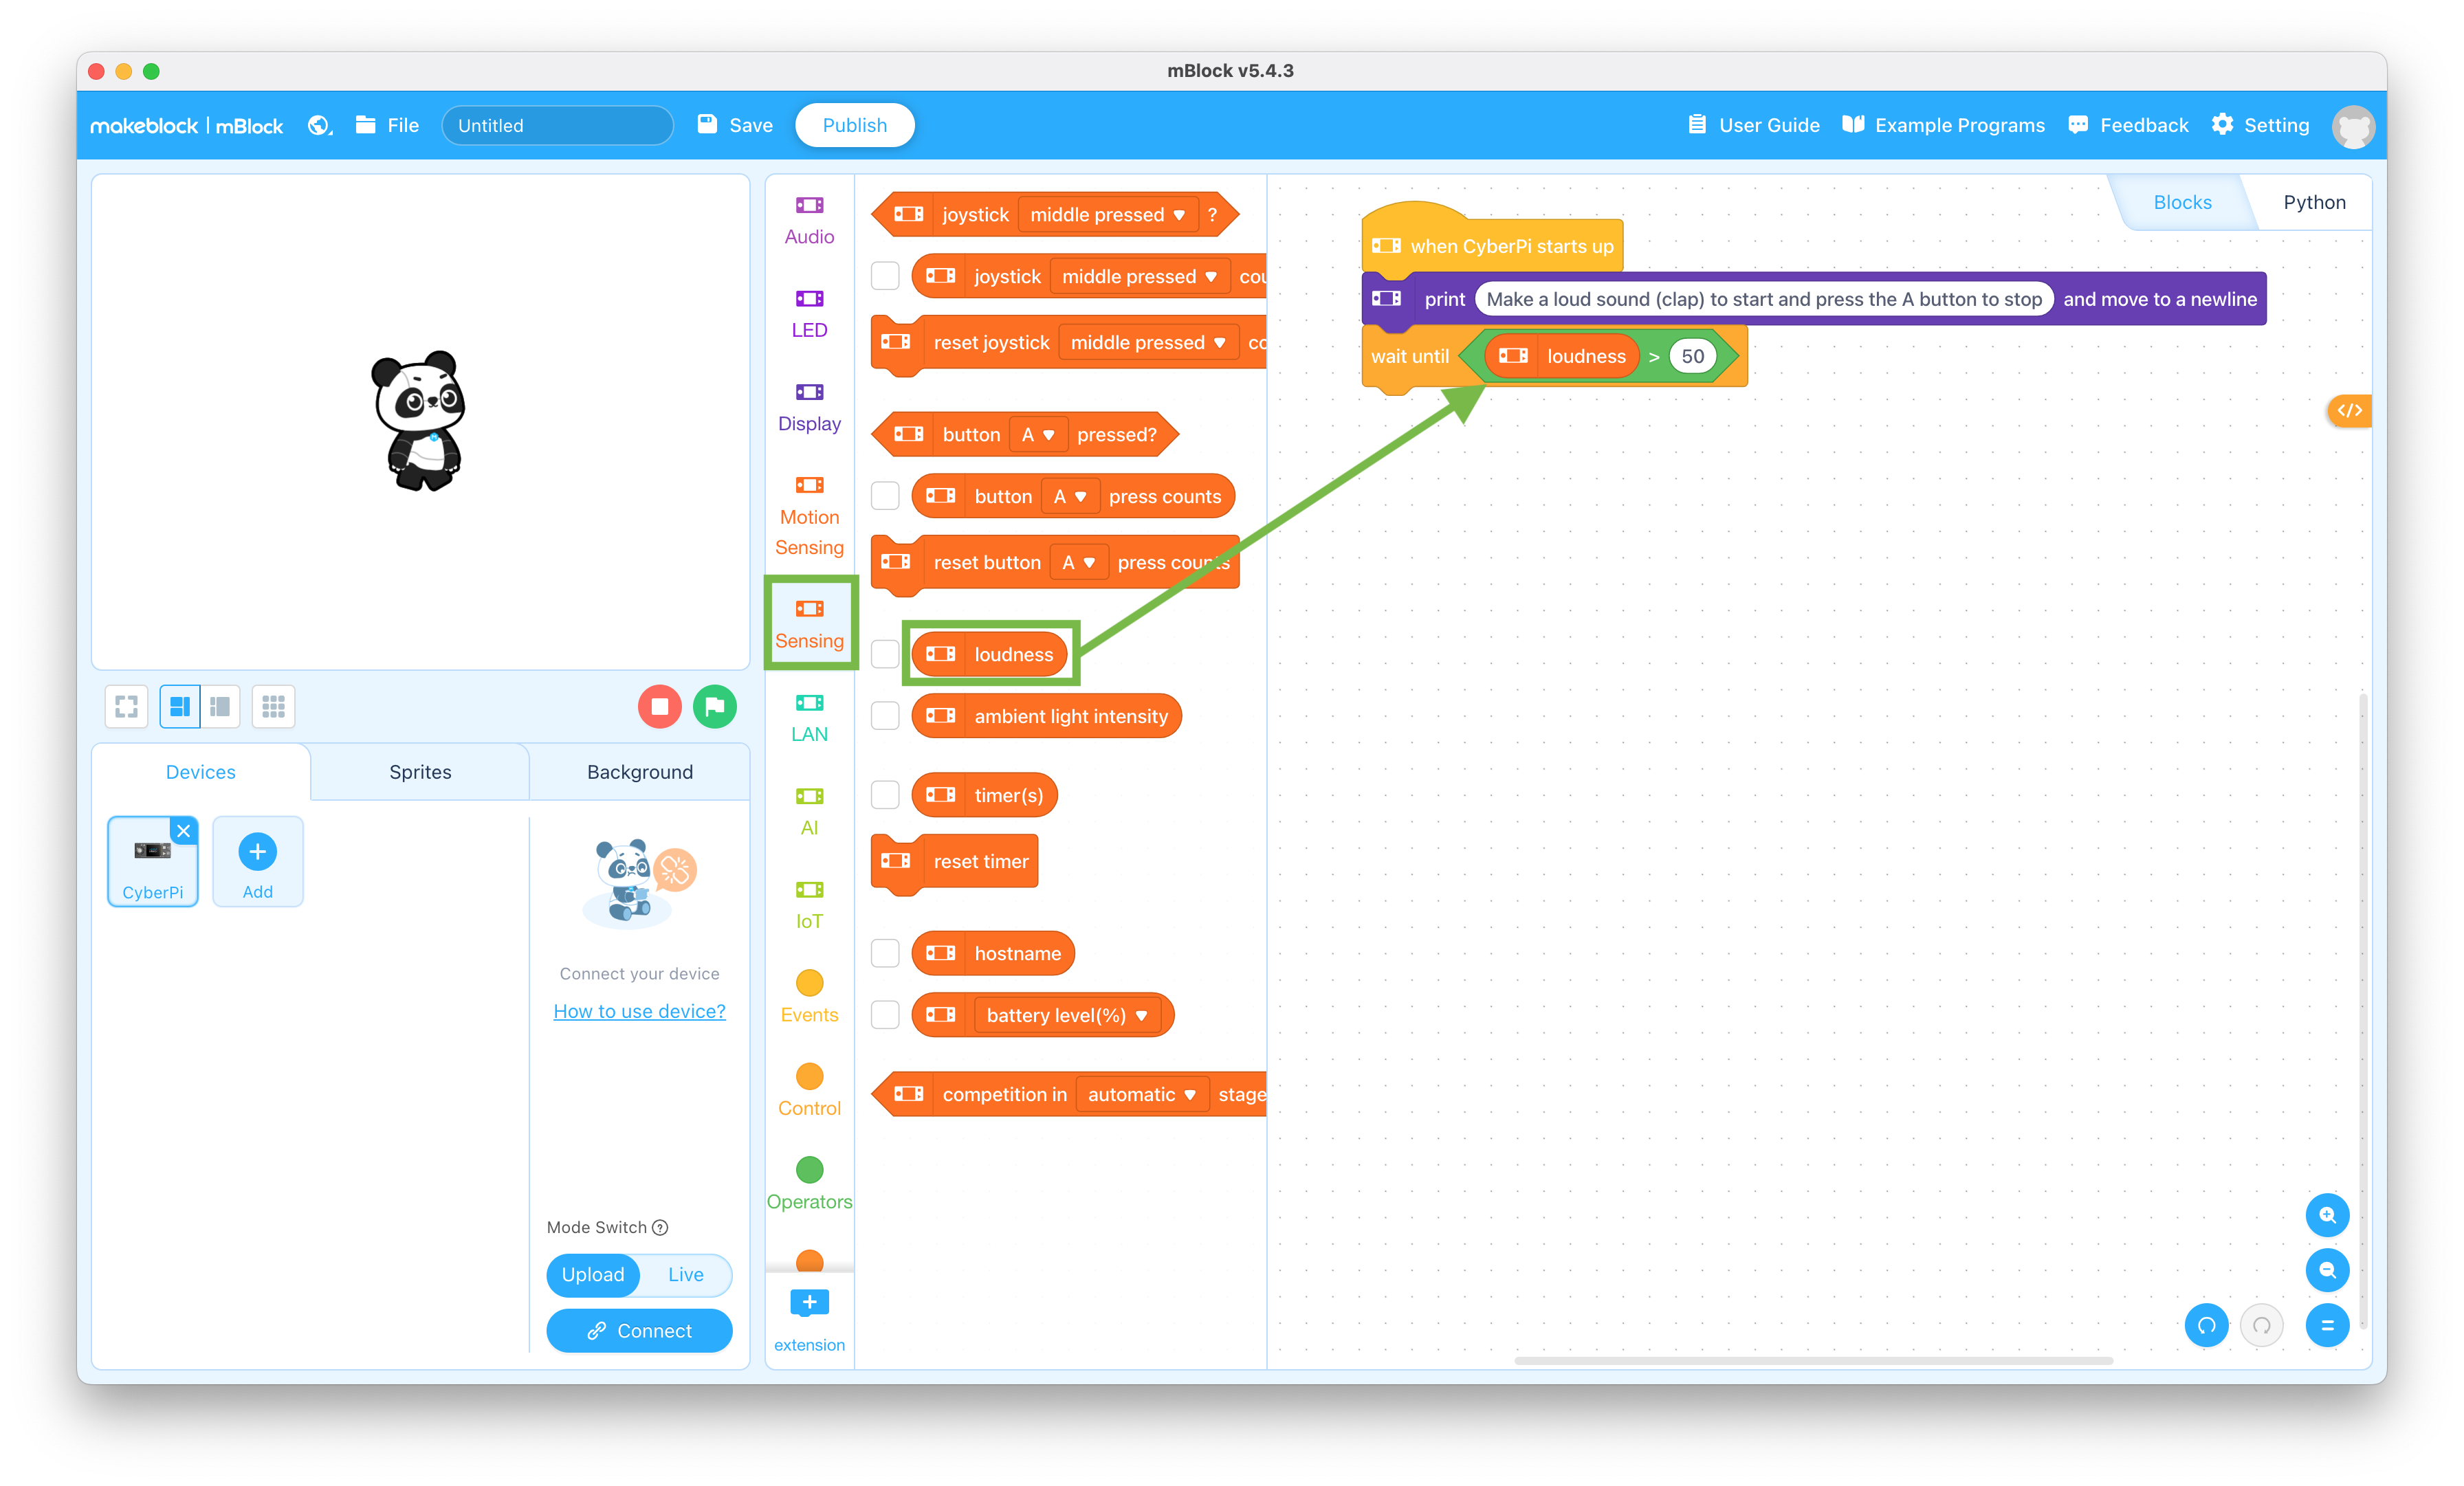
Task: Open the extension panel
Action: tap(808, 1305)
